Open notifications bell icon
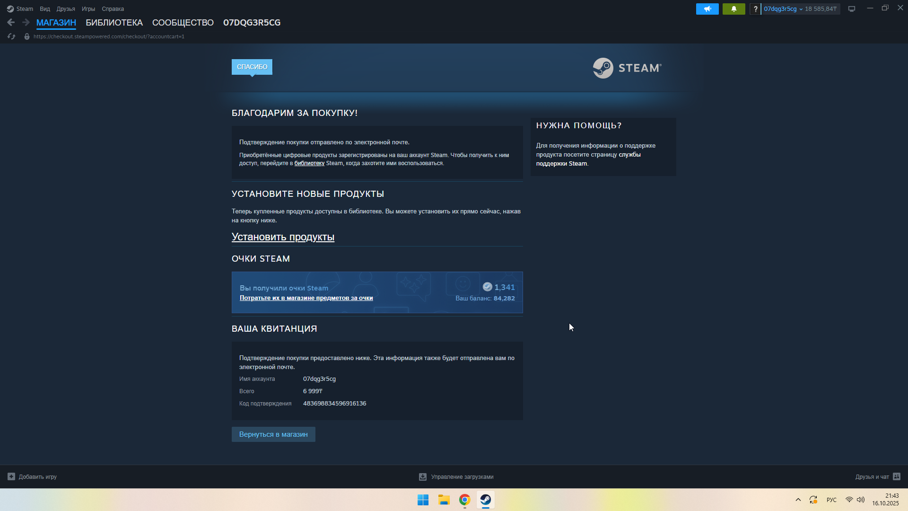Viewport: 908px width, 511px height. coord(733,9)
